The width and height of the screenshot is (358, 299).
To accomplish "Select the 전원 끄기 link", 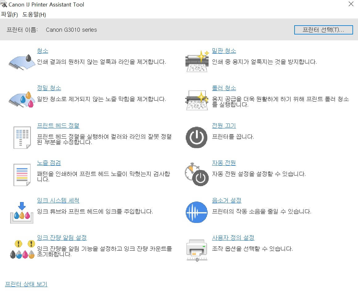I will tap(224, 126).
